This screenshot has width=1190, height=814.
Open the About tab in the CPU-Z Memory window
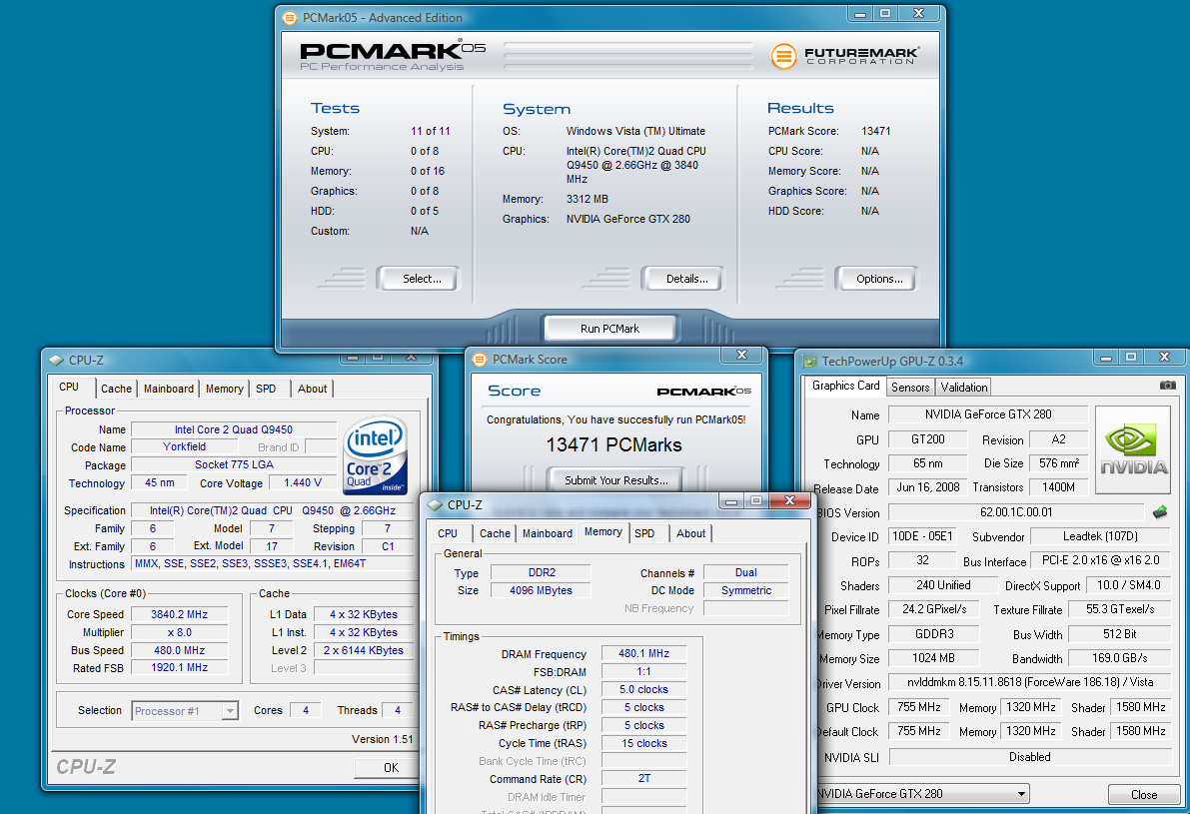click(x=690, y=533)
